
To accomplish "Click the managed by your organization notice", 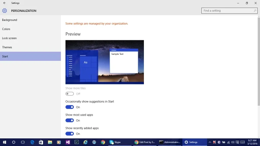I will [x=97, y=24].
